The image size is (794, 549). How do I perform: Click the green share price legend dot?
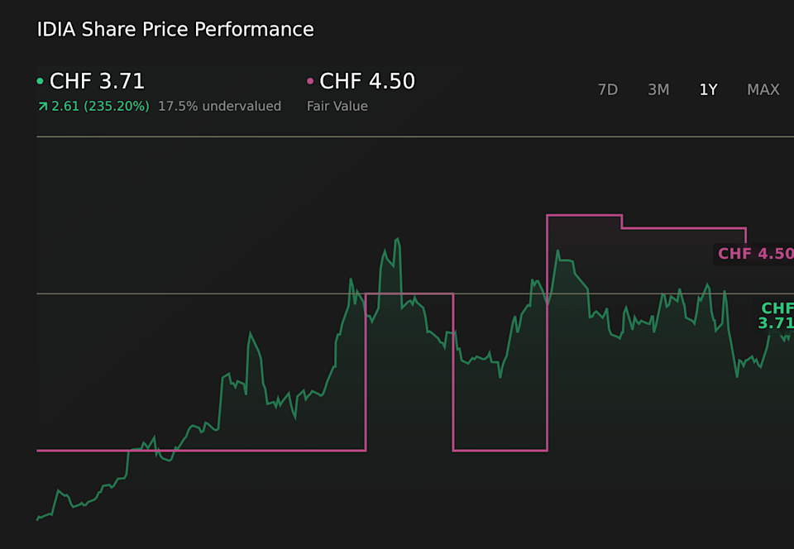point(41,81)
